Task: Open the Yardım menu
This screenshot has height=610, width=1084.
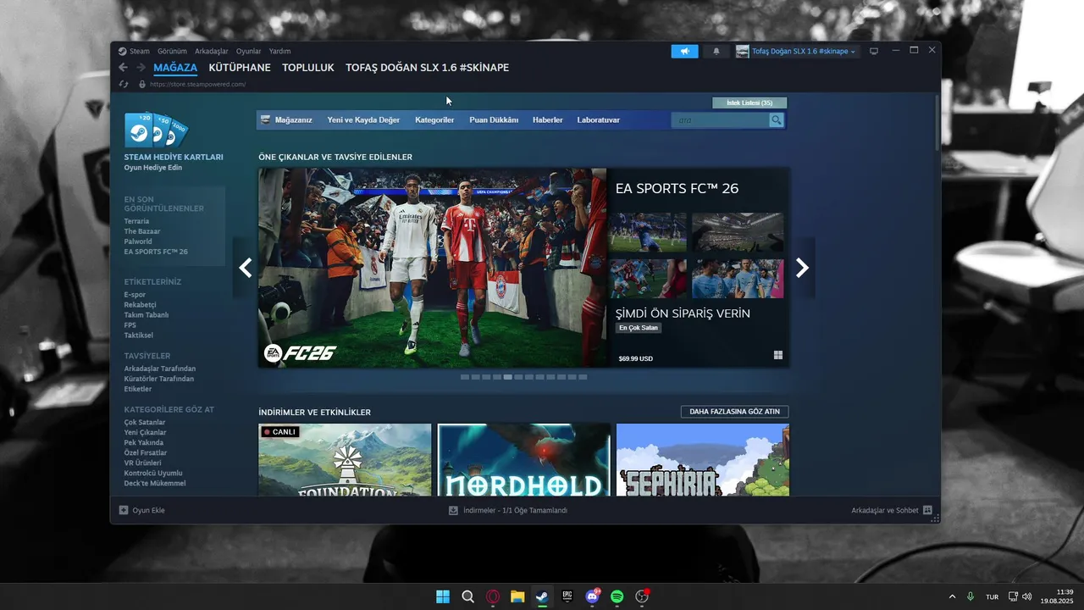Action: coord(280,51)
